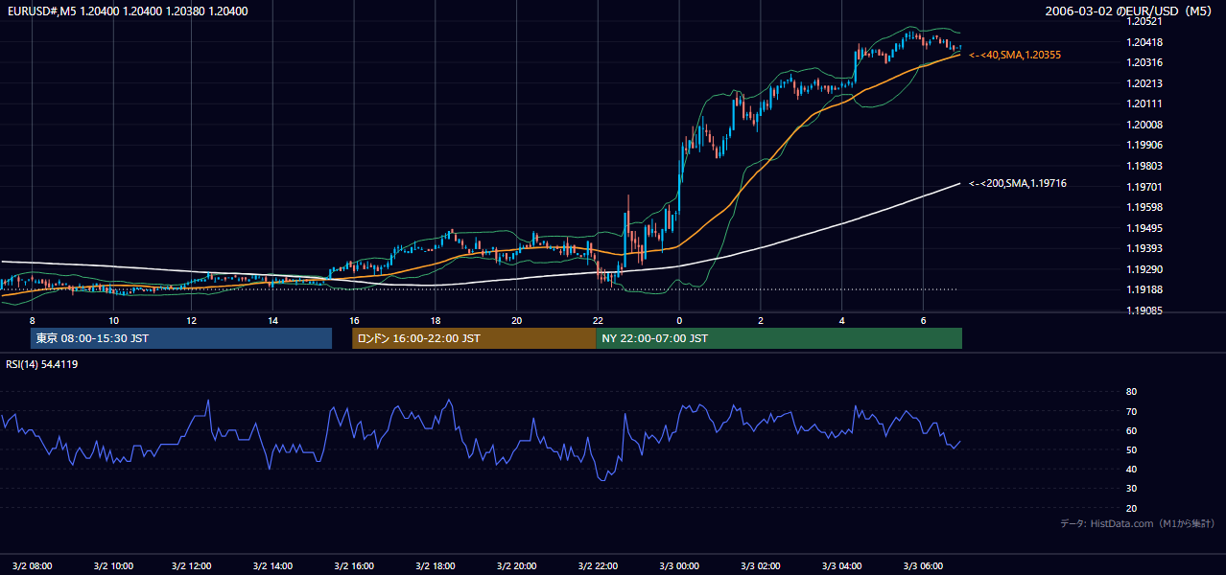1226x575 pixels.
Task: Click hour label 8 under the price chart
Action: (32, 320)
